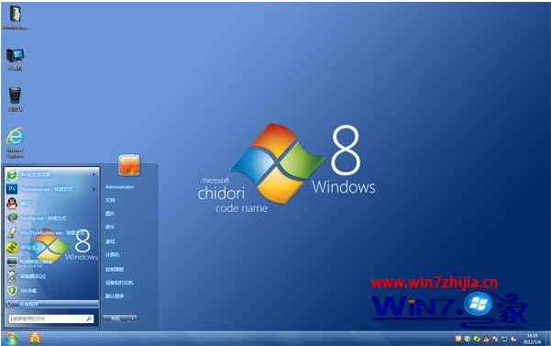Image resolution: width=551 pixels, height=346 pixels.
Task: Click the white shield tray icon
Action: point(468,339)
